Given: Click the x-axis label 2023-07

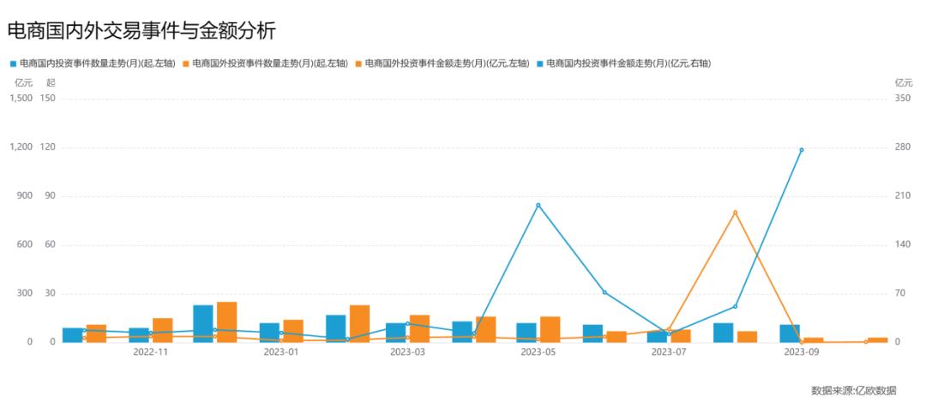Looking at the screenshot, I should [x=669, y=352].
